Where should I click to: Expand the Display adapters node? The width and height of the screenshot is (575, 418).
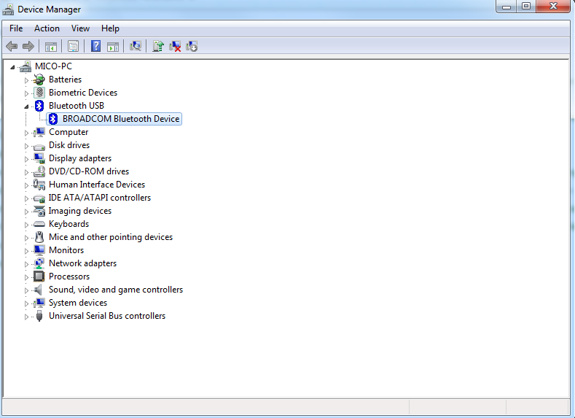tap(27, 158)
